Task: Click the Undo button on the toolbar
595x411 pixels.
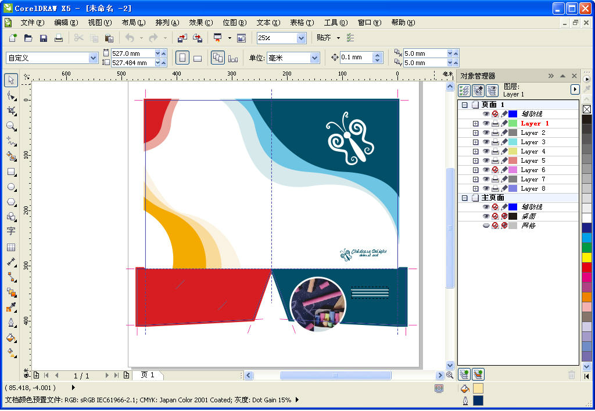Action: [x=128, y=37]
